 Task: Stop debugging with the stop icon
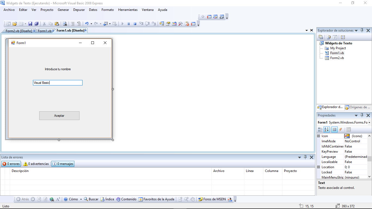click(x=135, y=24)
